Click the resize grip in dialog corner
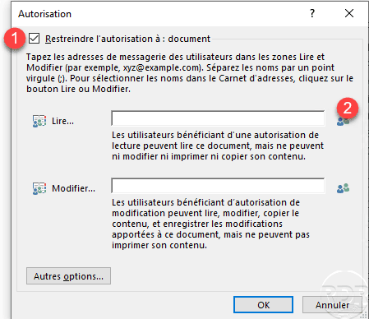This screenshot has height=319, width=369. (x=364, y=315)
